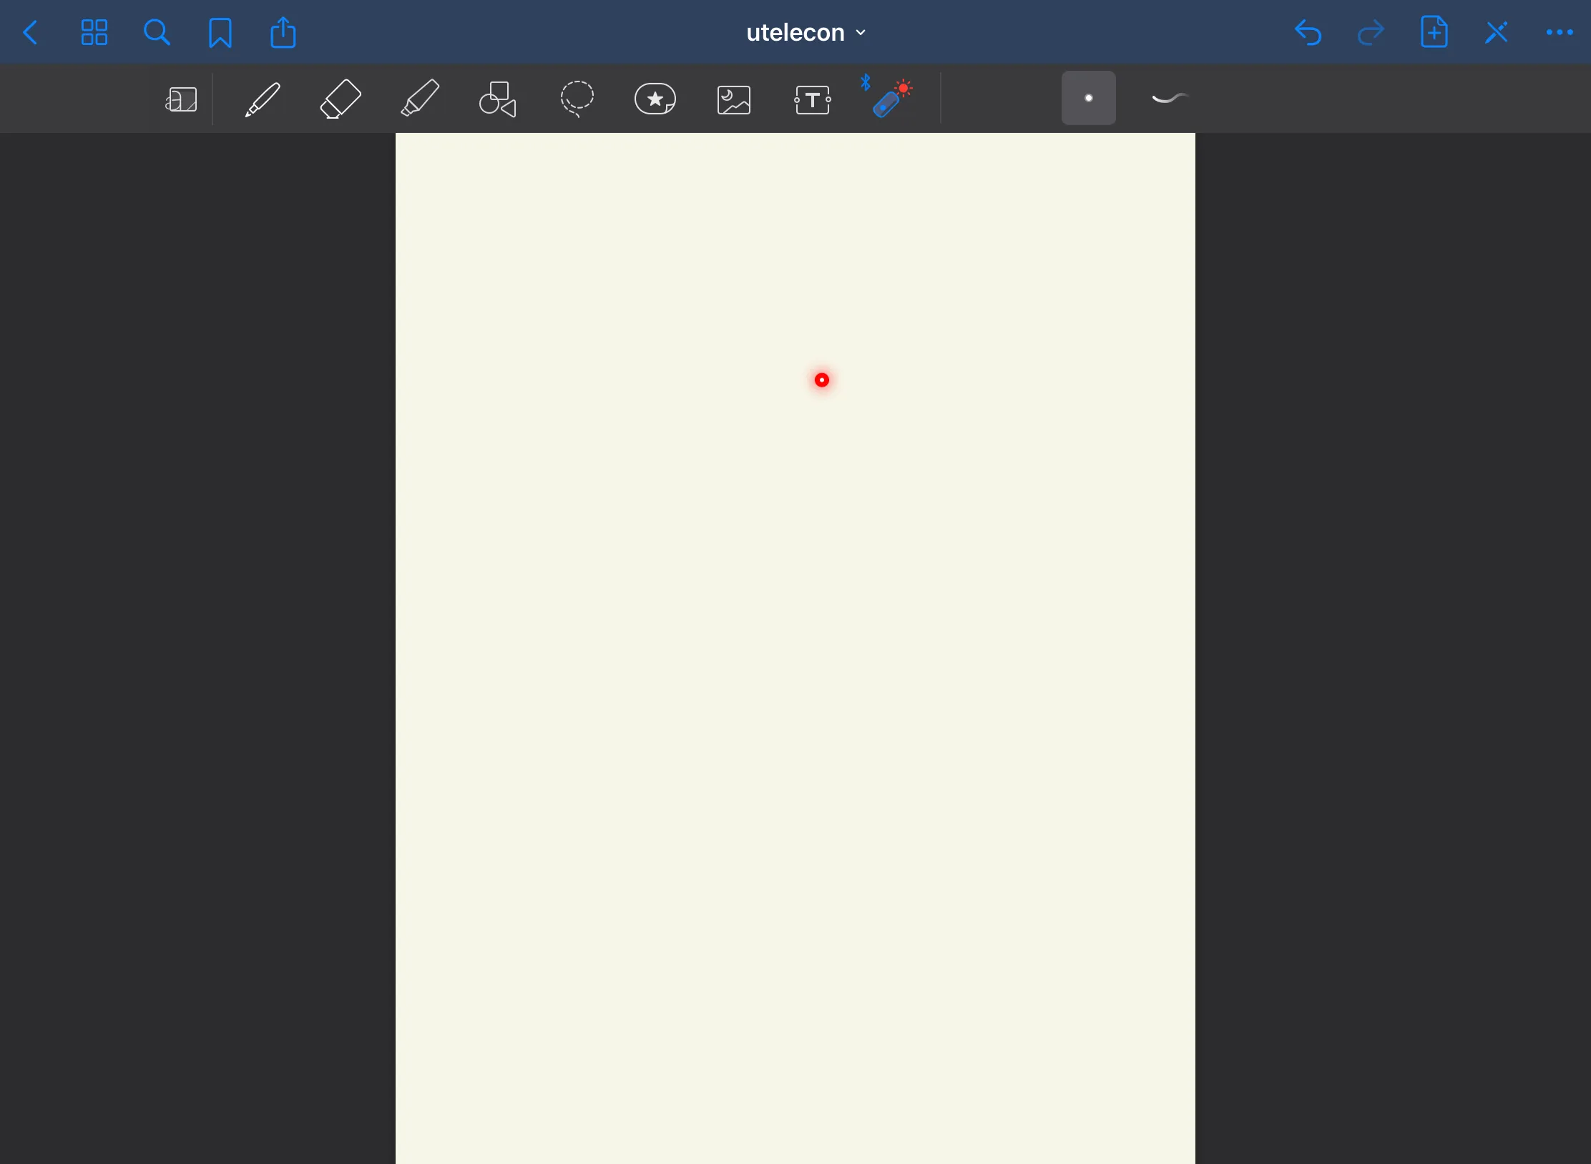Select the trail laser pointer mode
The width and height of the screenshot is (1591, 1164).
[1170, 99]
